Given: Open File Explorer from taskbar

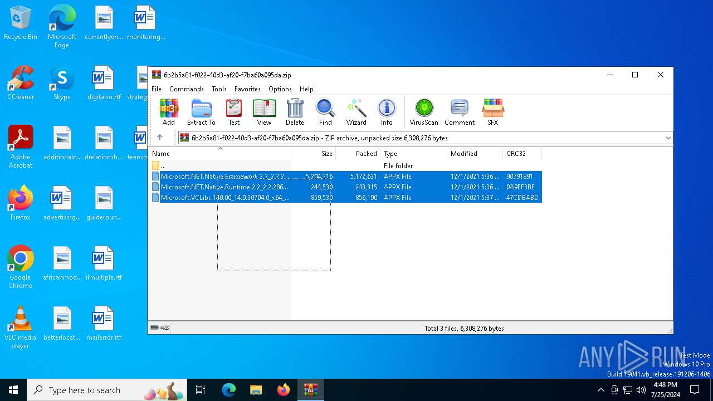Looking at the screenshot, I should [256, 390].
